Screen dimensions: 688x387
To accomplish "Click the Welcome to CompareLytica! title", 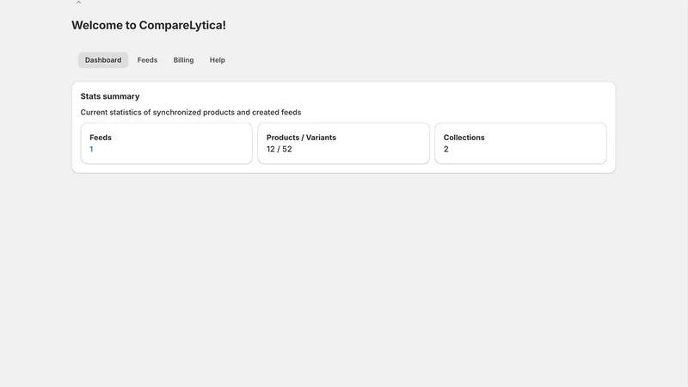I will pos(149,25).
